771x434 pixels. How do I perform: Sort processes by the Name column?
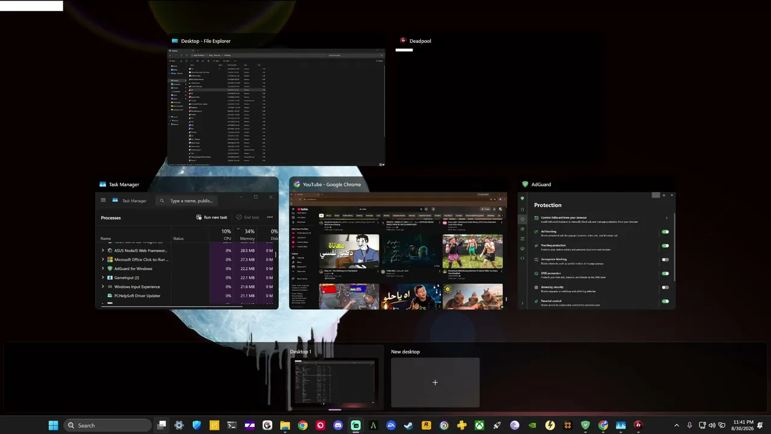(x=105, y=238)
